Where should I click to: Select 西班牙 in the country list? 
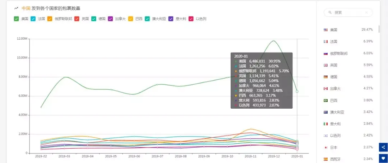pyautogui.click(x=348, y=159)
